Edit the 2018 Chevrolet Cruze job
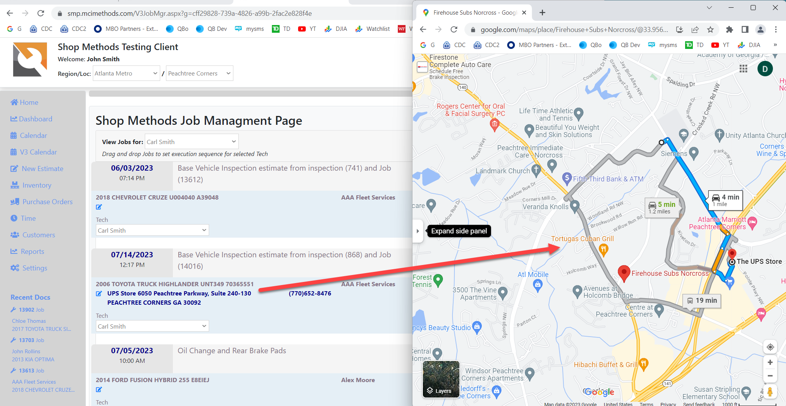This screenshot has height=406, width=786. coord(99,207)
